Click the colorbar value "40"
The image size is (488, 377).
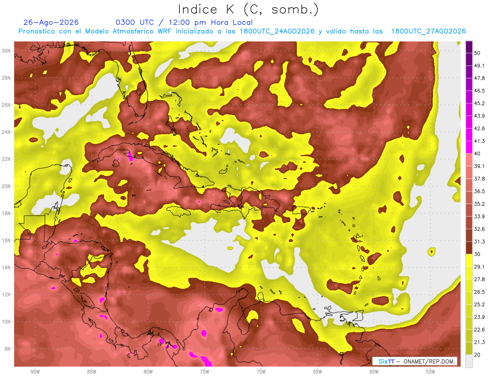click(477, 154)
